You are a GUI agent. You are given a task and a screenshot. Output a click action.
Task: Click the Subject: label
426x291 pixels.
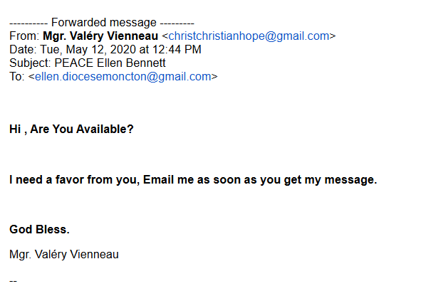(x=31, y=63)
